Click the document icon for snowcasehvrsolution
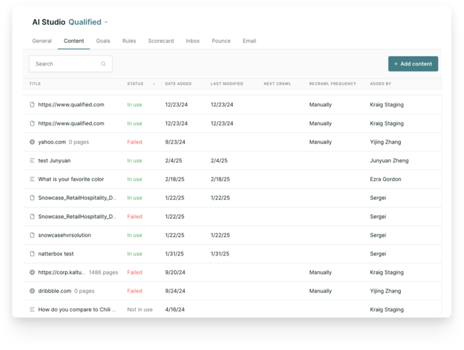Screen dimensions: 464x350 pos(32,235)
